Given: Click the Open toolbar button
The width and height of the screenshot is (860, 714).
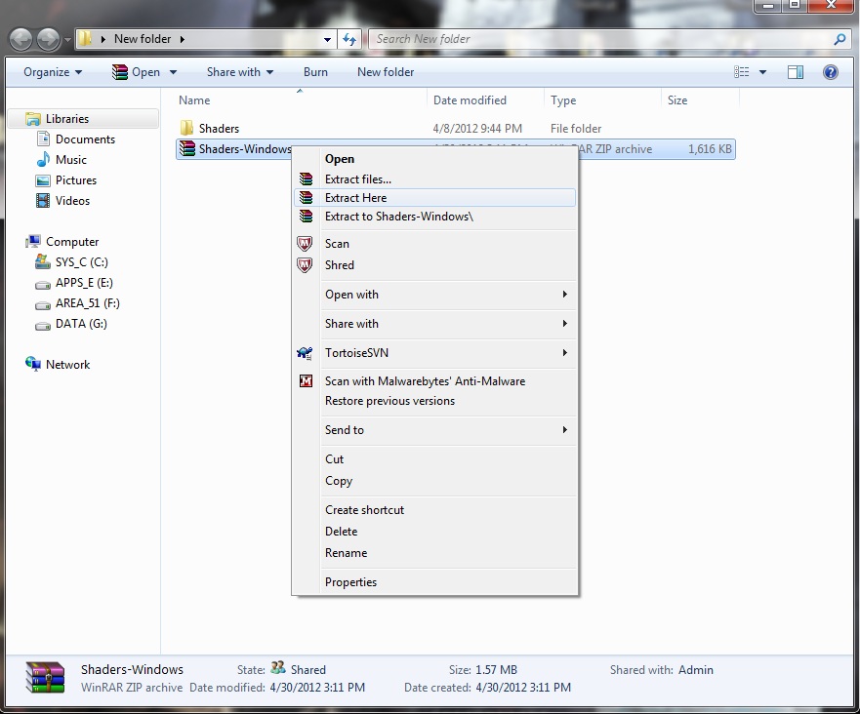Looking at the screenshot, I should coord(136,72).
